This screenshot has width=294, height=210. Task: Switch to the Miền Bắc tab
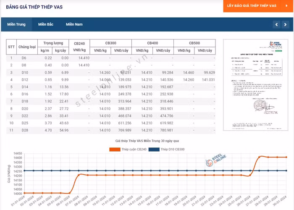(x=45, y=24)
